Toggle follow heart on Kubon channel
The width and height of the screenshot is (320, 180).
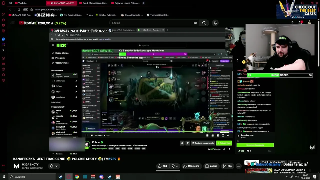[188, 143]
